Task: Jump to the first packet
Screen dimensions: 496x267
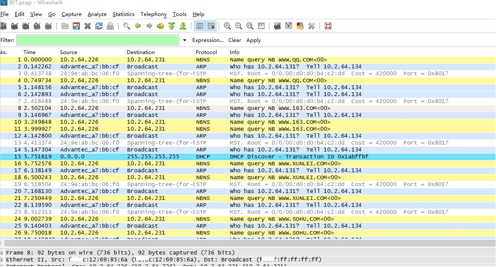Action: click(x=172, y=26)
